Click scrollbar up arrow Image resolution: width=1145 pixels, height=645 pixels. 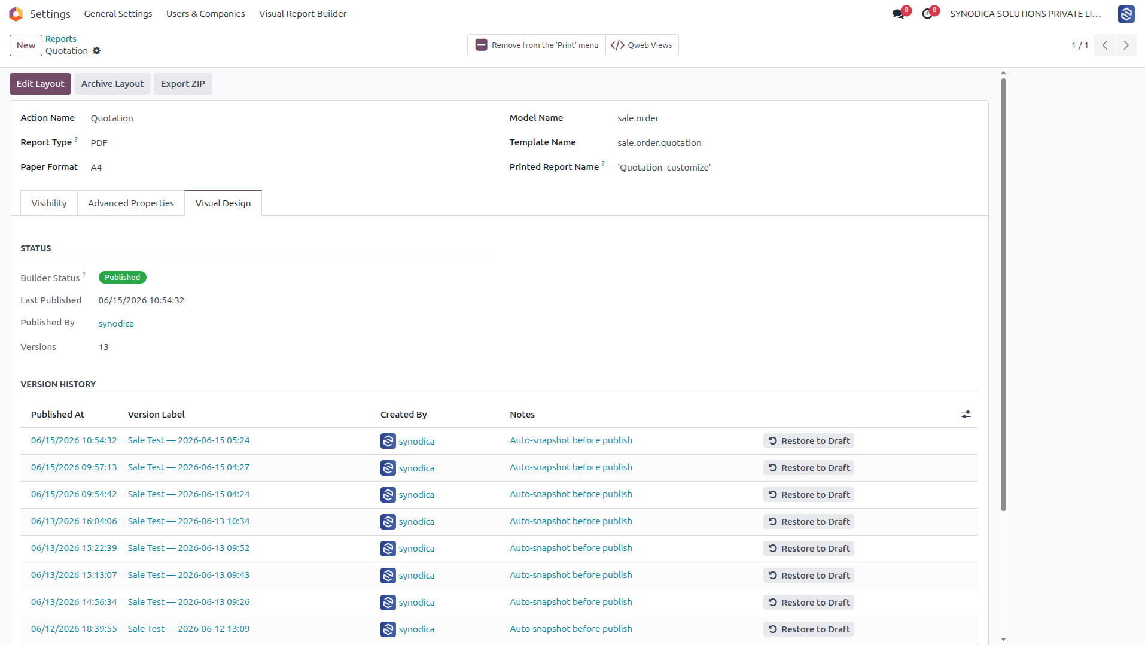(1003, 73)
